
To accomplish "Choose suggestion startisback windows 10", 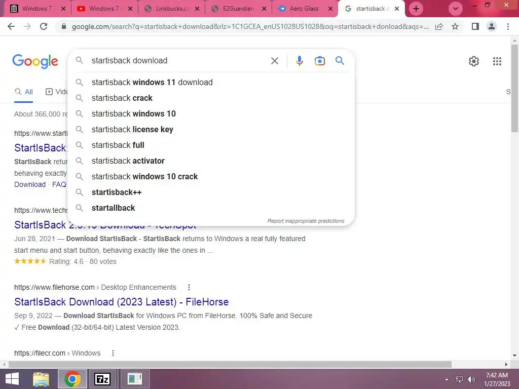I will (211, 114).
